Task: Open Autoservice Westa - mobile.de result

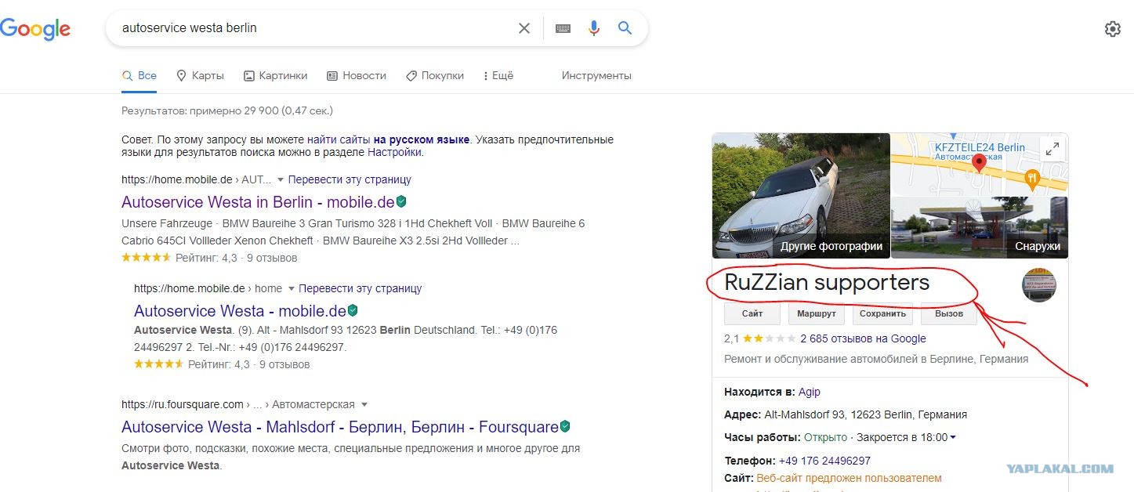Action: [240, 310]
